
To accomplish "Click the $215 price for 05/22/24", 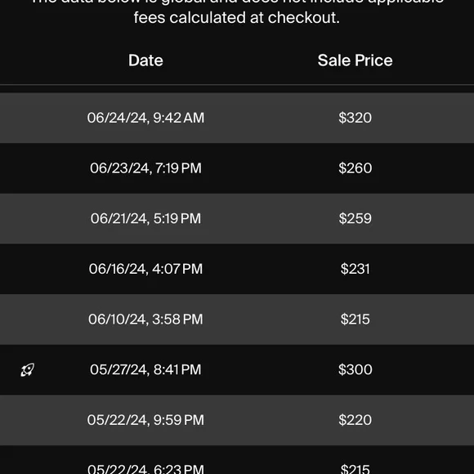I will (x=355, y=469).
